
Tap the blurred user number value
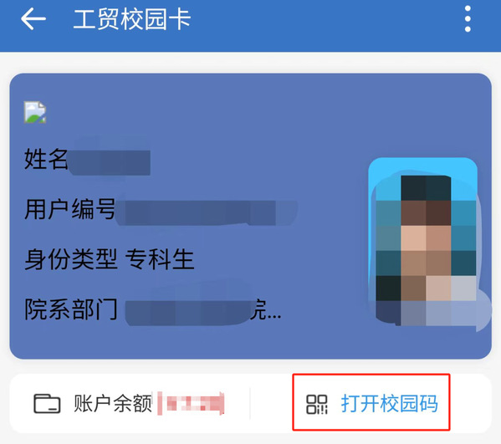coord(207,213)
